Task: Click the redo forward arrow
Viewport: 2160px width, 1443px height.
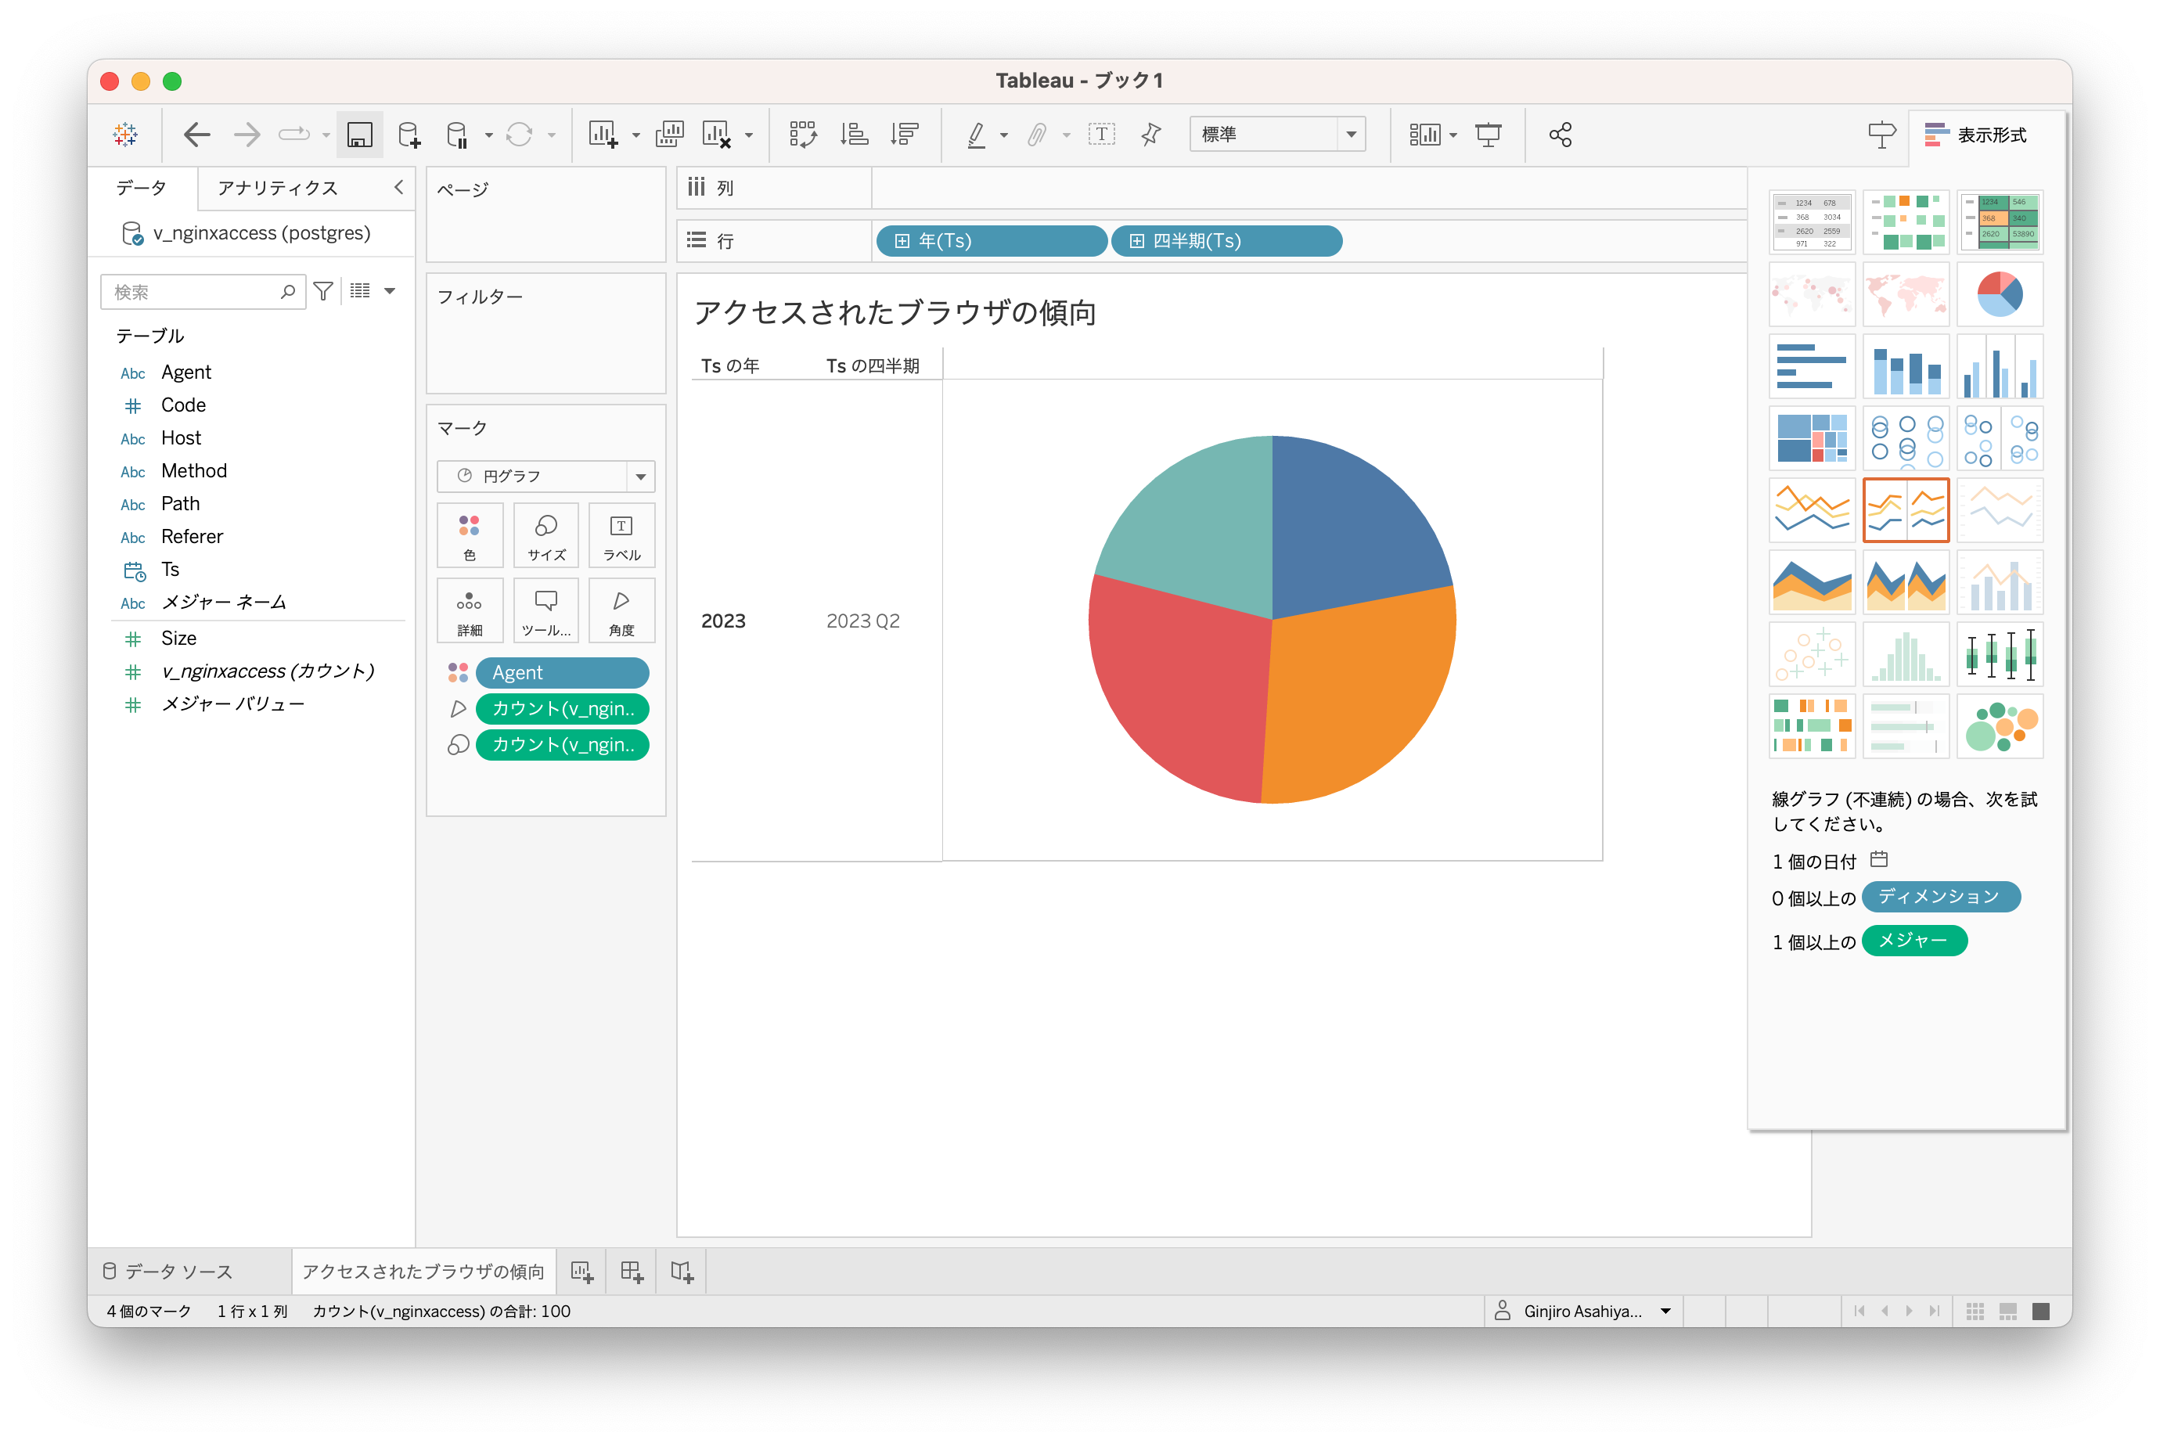Action: (246, 135)
